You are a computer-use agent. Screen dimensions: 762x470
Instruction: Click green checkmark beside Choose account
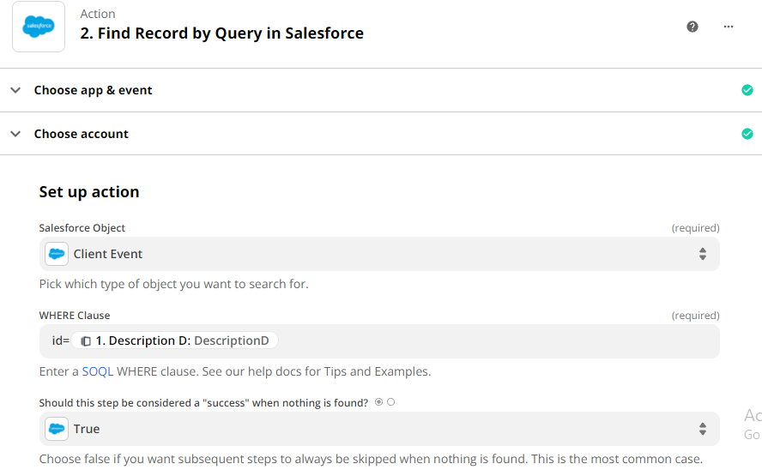click(x=747, y=134)
